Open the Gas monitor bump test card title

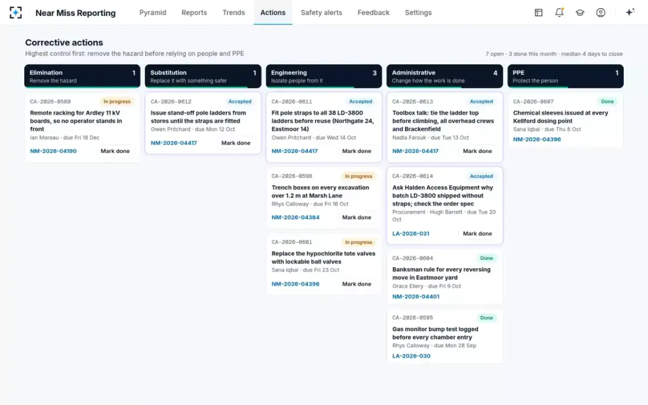[435, 333]
